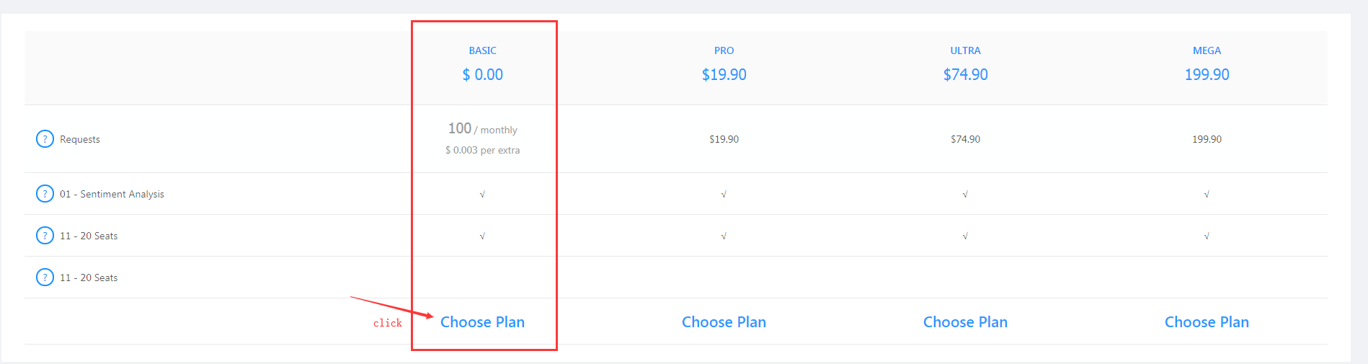The image size is (1368, 364).
Task: Click the 01 - Sentiment Analysis label
Action: 112,194
